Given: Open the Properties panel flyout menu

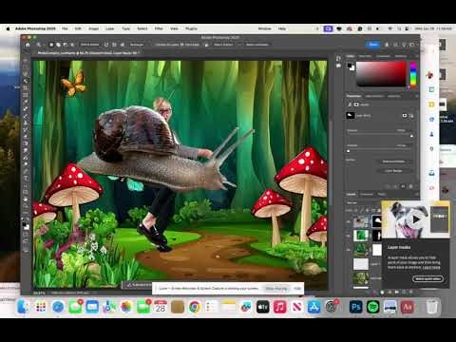Looking at the screenshot, I should coord(416,96).
